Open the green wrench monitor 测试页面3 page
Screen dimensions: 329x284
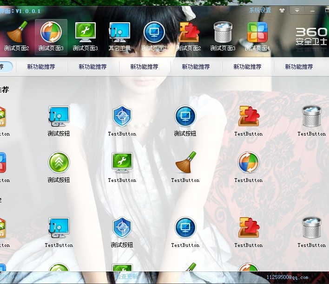click(85, 37)
